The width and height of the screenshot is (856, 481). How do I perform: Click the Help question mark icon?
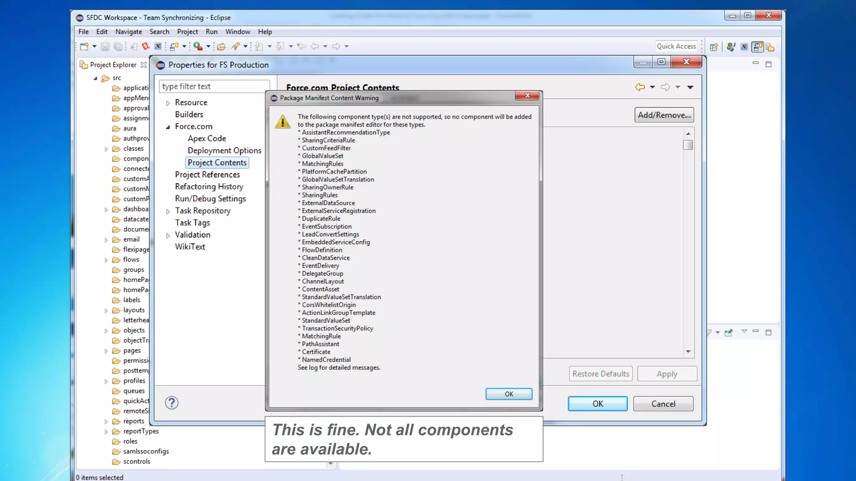tap(171, 403)
